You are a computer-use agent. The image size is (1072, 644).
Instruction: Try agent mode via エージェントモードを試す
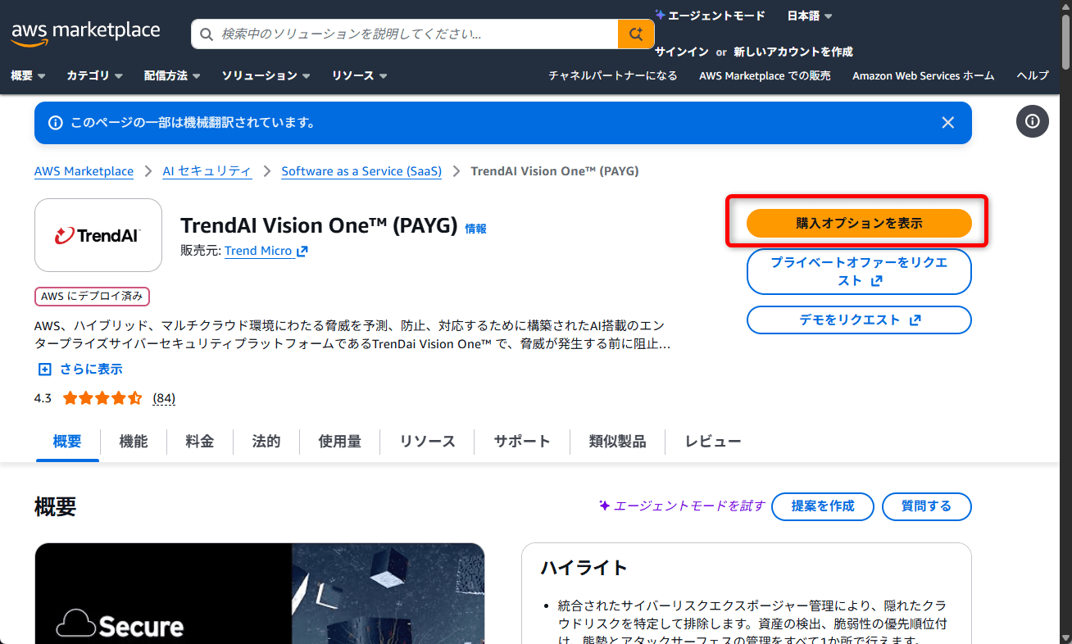click(682, 506)
